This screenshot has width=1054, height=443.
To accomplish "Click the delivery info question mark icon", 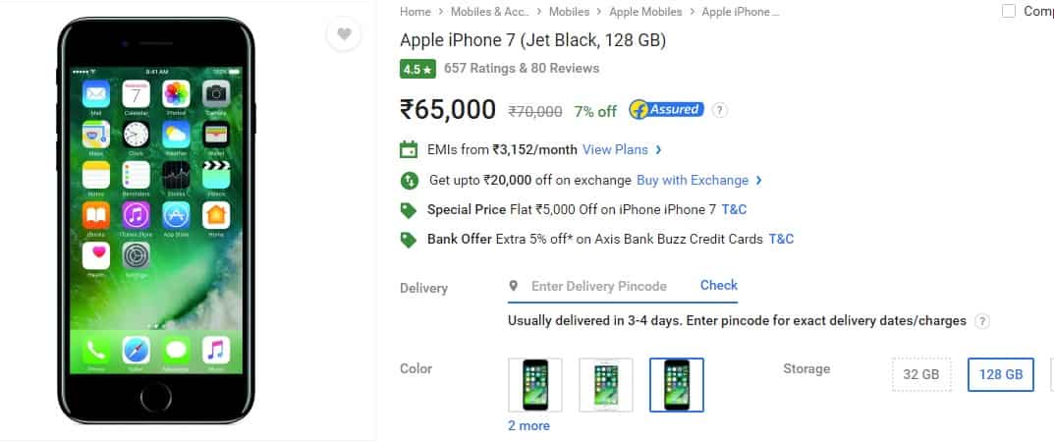I will [x=982, y=321].
